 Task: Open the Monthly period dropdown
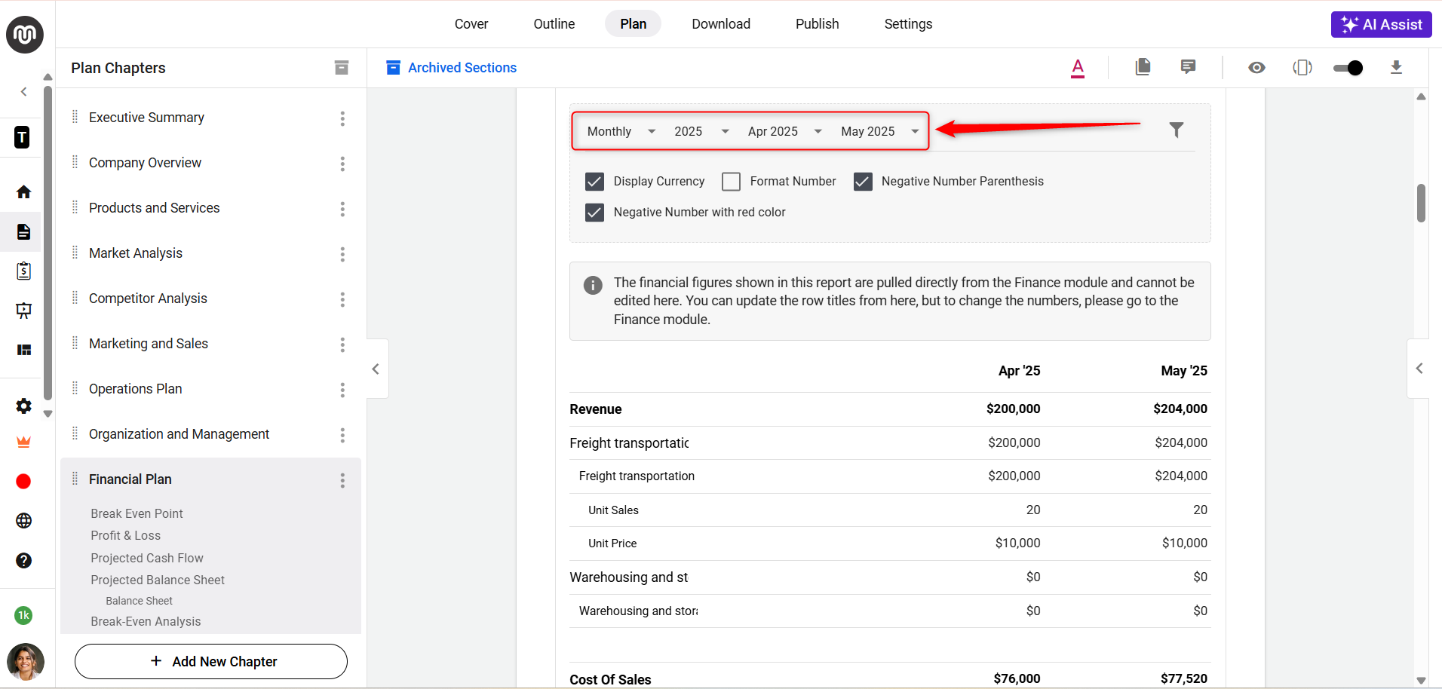tap(621, 131)
